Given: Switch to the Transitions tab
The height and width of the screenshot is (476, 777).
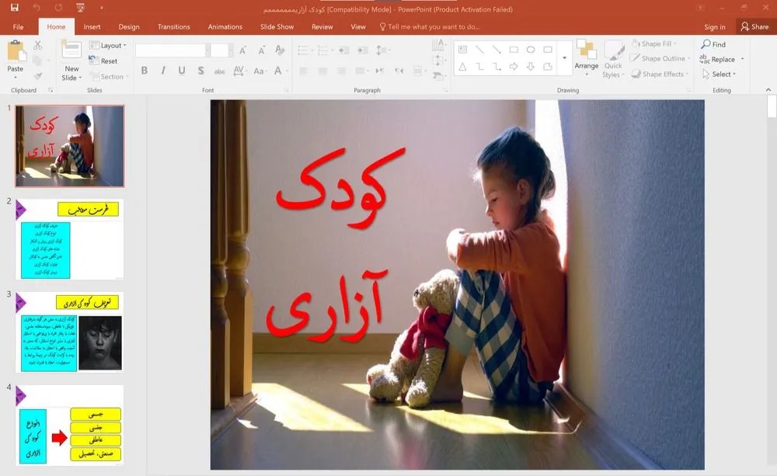Looking at the screenshot, I should [173, 26].
